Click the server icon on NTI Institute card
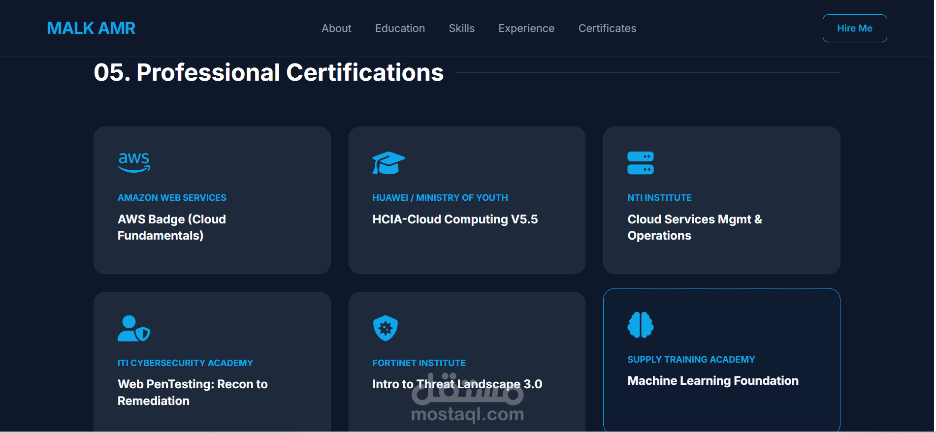936x433 pixels. pos(641,163)
